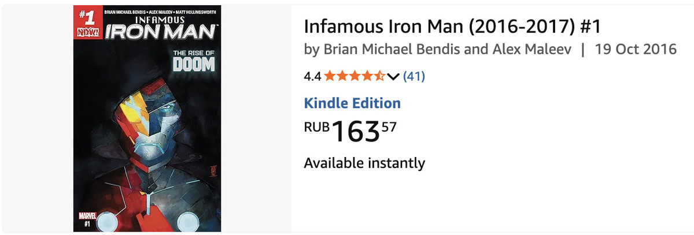This screenshot has width=694, height=235.
Task: Click the 4.4 rating number
Action: [312, 76]
